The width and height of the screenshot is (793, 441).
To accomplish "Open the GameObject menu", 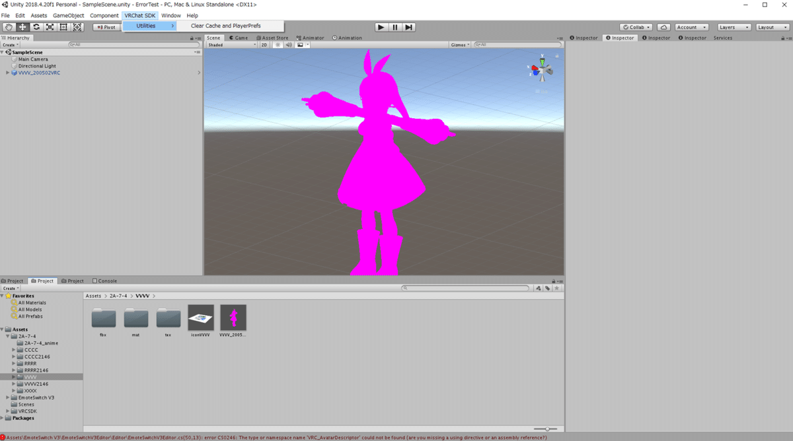I will tap(69, 15).
